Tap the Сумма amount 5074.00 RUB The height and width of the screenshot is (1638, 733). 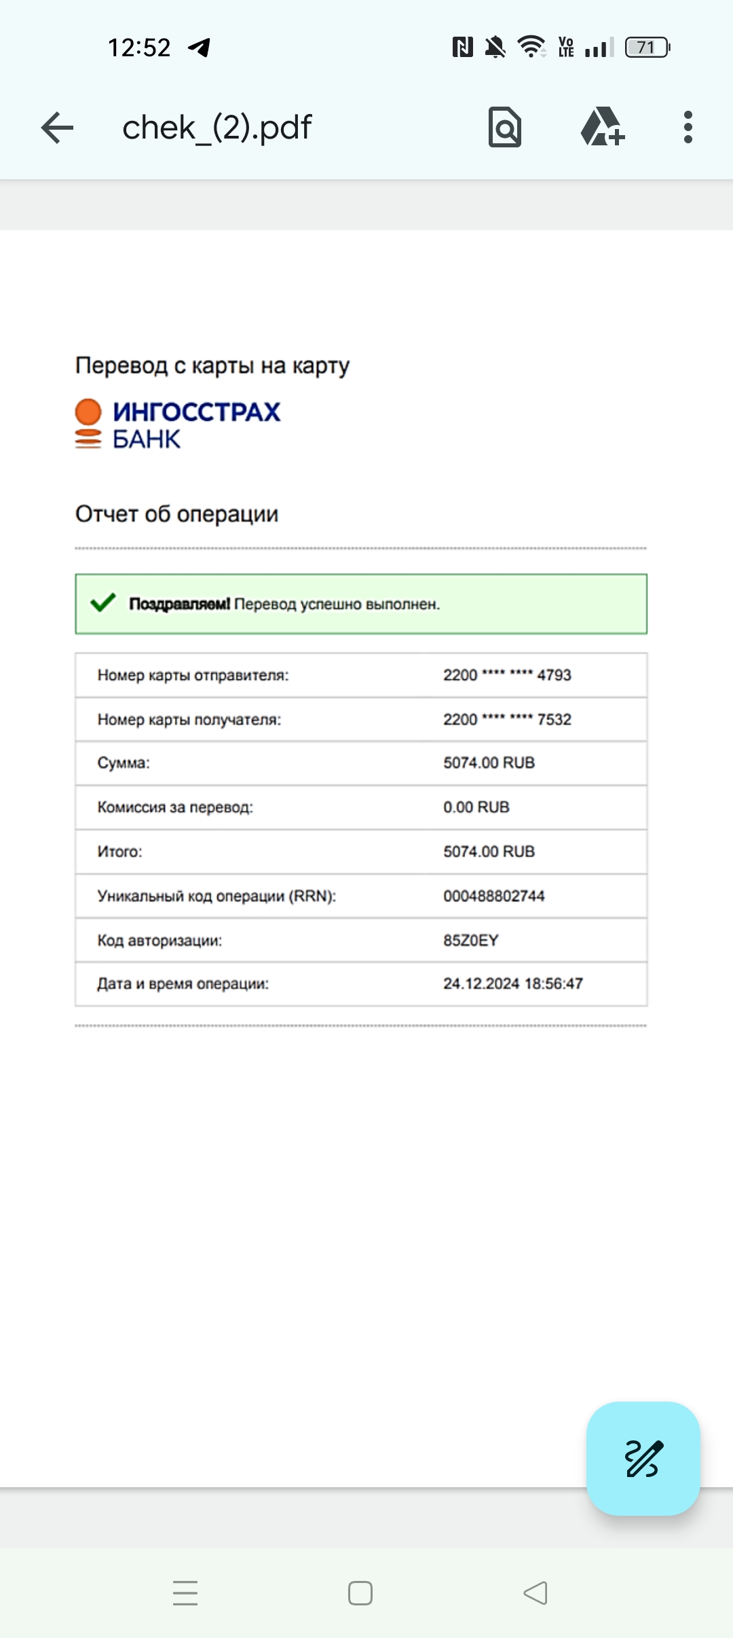tap(489, 763)
